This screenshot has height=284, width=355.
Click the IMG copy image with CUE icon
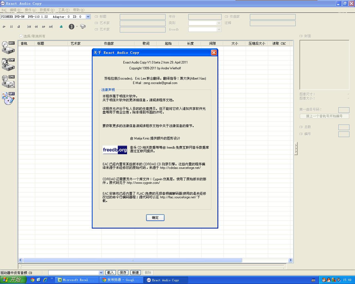pyautogui.click(x=8, y=81)
